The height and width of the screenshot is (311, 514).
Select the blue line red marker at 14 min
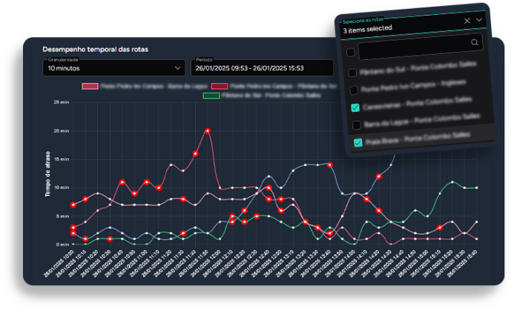pos(330,165)
